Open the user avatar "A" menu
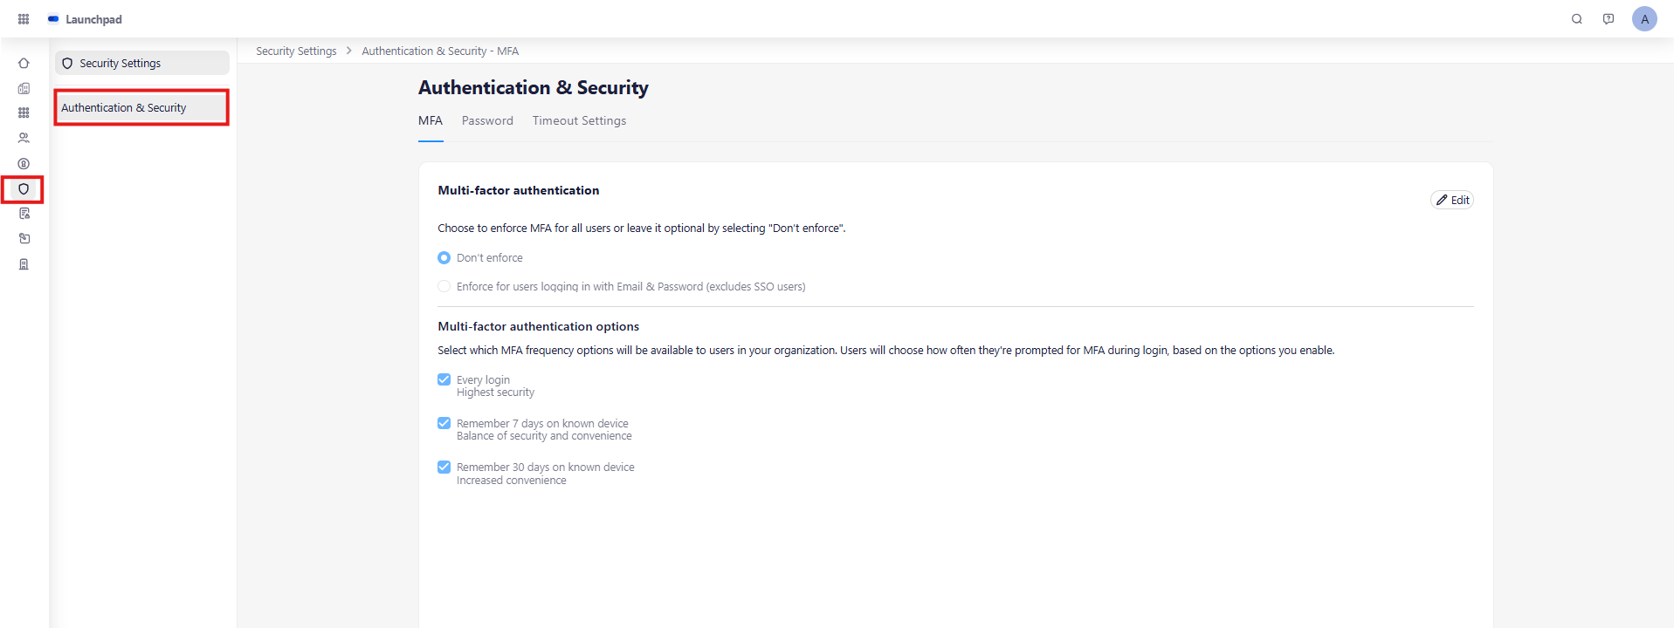Image resolution: width=1674 pixels, height=628 pixels. [x=1644, y=19]
